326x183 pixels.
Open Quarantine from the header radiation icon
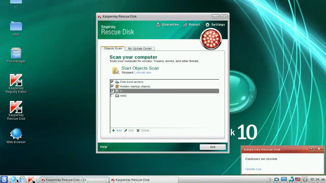pyautogui.click(x=158, y=25)
